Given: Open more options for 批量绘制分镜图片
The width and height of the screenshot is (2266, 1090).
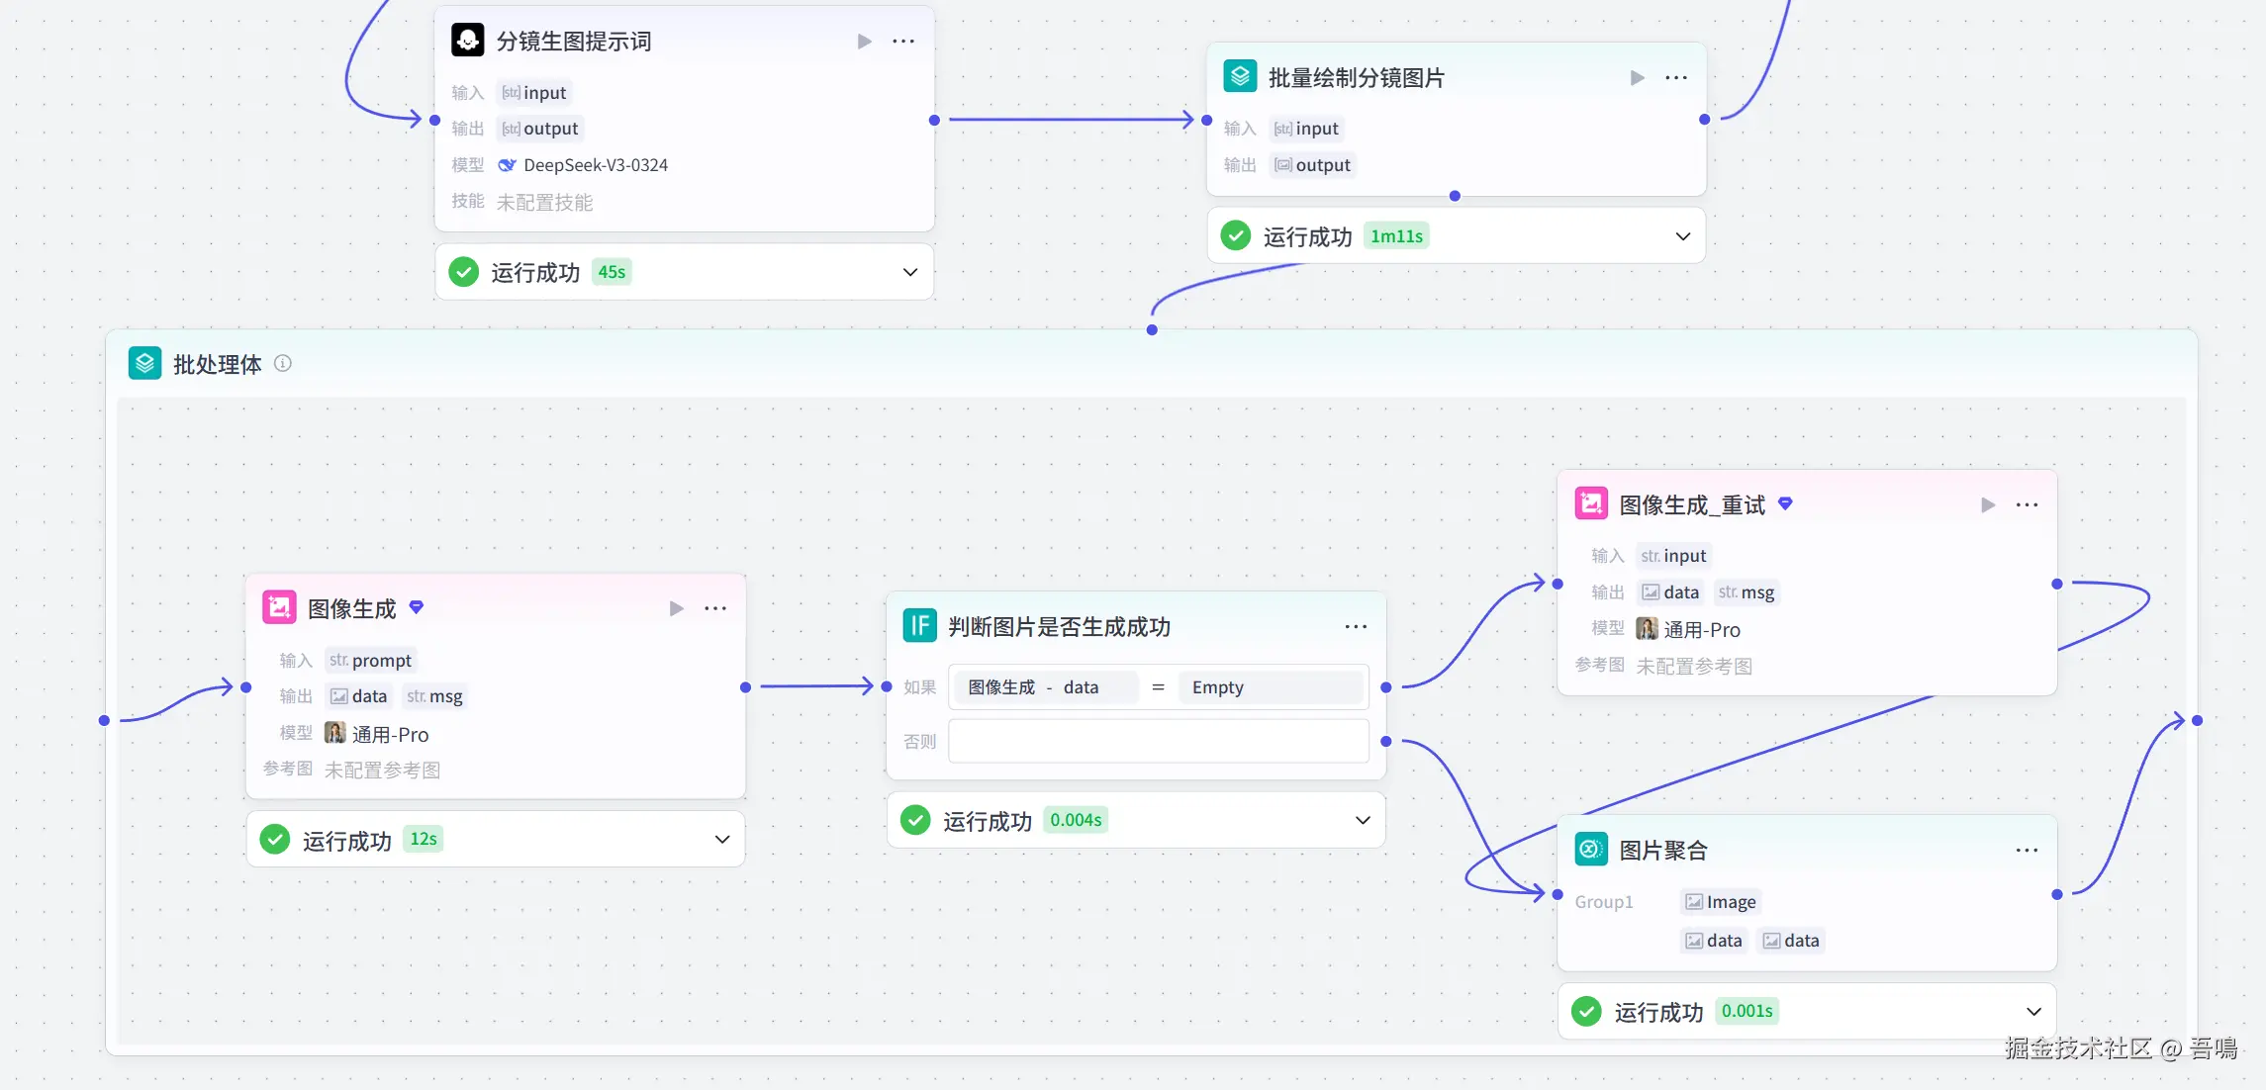Looking at the screenshot, I should [x=1676, y=78].
